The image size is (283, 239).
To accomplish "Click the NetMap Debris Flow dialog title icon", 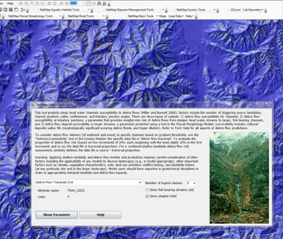I will (33, 104).
